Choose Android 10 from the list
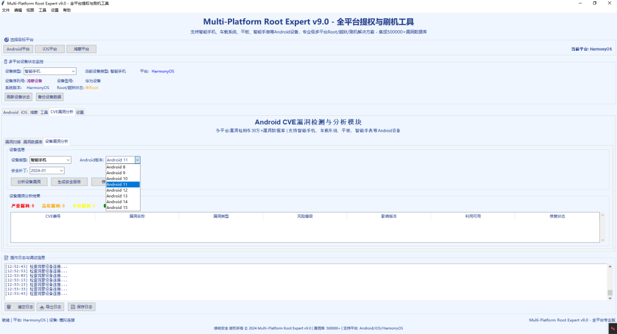 pyautogui.click(x=123, y=179)
